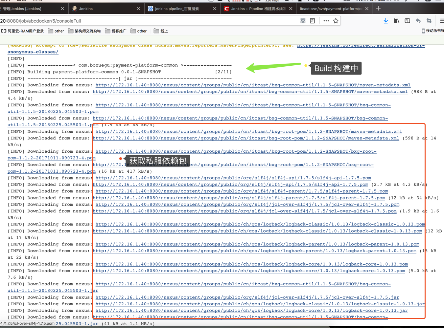
Task: Close the jenkins pipeline_百度搜索 tab
Action: point(215,9)
